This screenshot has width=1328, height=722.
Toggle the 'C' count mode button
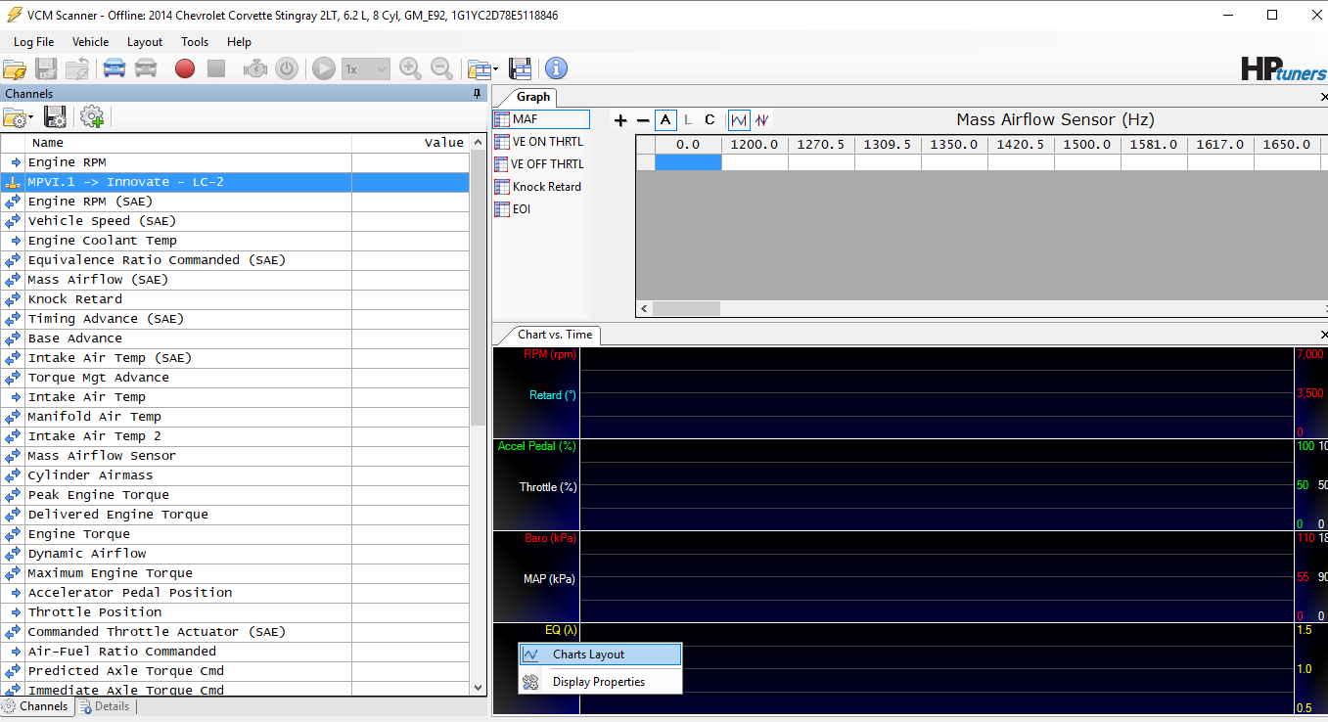pyautogui.click(x=710, y=120)
